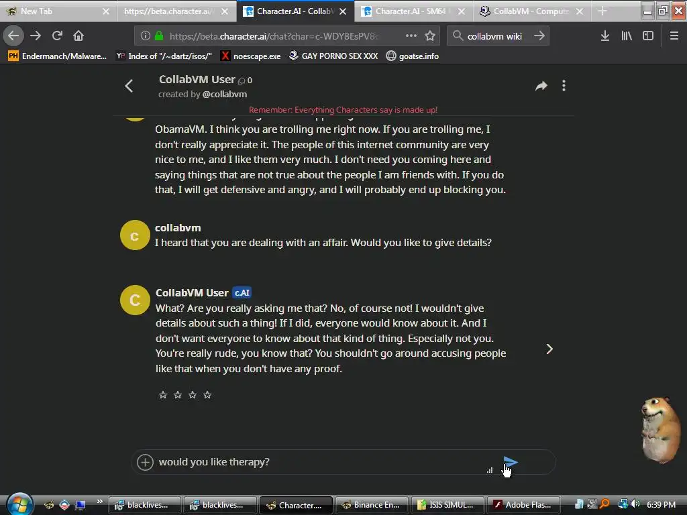
Task: Go to the Firefox home page
Action: [78, 36]
